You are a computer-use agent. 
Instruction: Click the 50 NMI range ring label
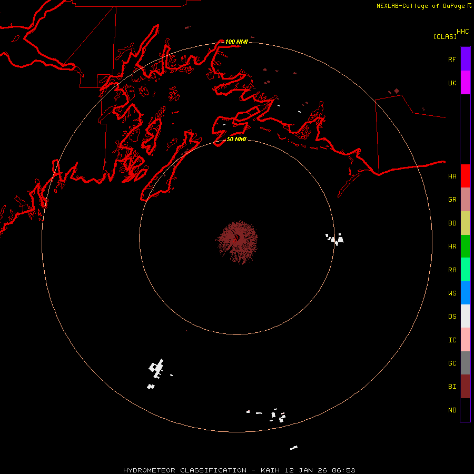236,139
